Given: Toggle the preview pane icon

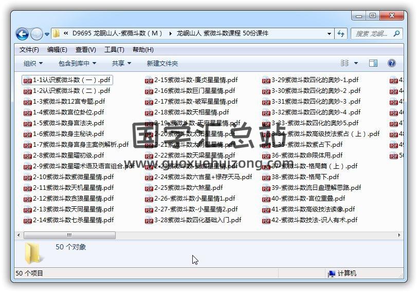Looking at the screenshot, I should click(x=373, y=63).
